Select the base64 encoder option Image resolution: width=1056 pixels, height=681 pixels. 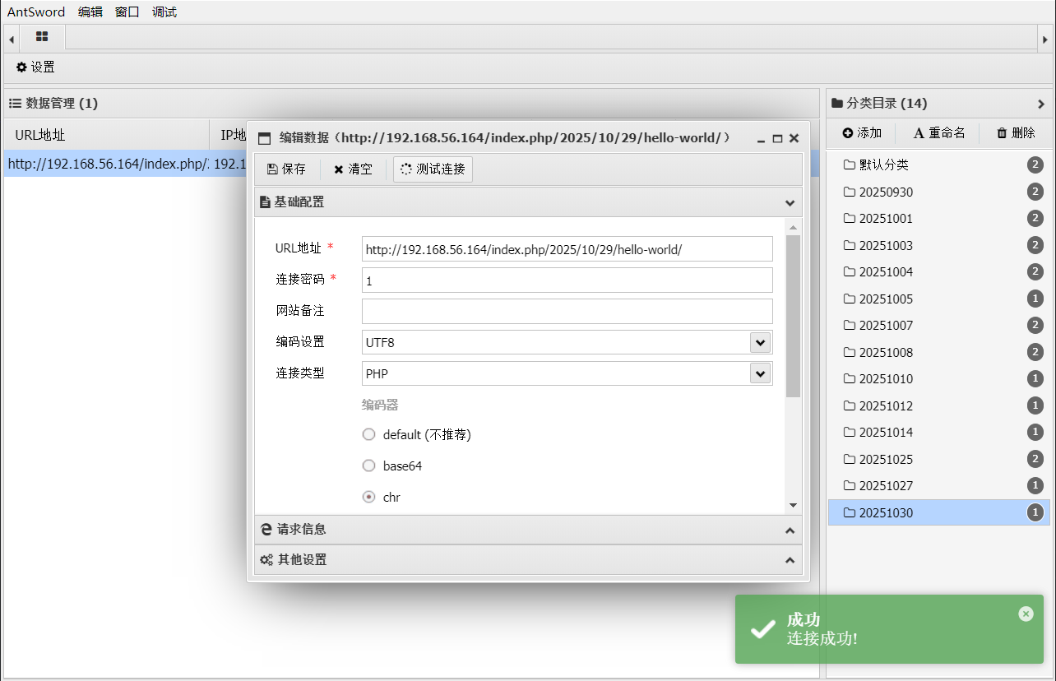point(369,466)
